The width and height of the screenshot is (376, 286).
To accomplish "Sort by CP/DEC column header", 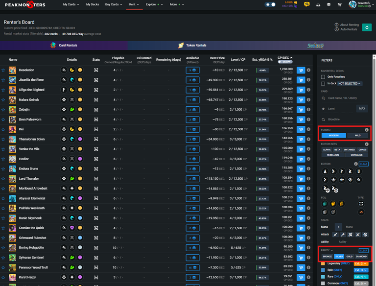I will pos(285,58).
